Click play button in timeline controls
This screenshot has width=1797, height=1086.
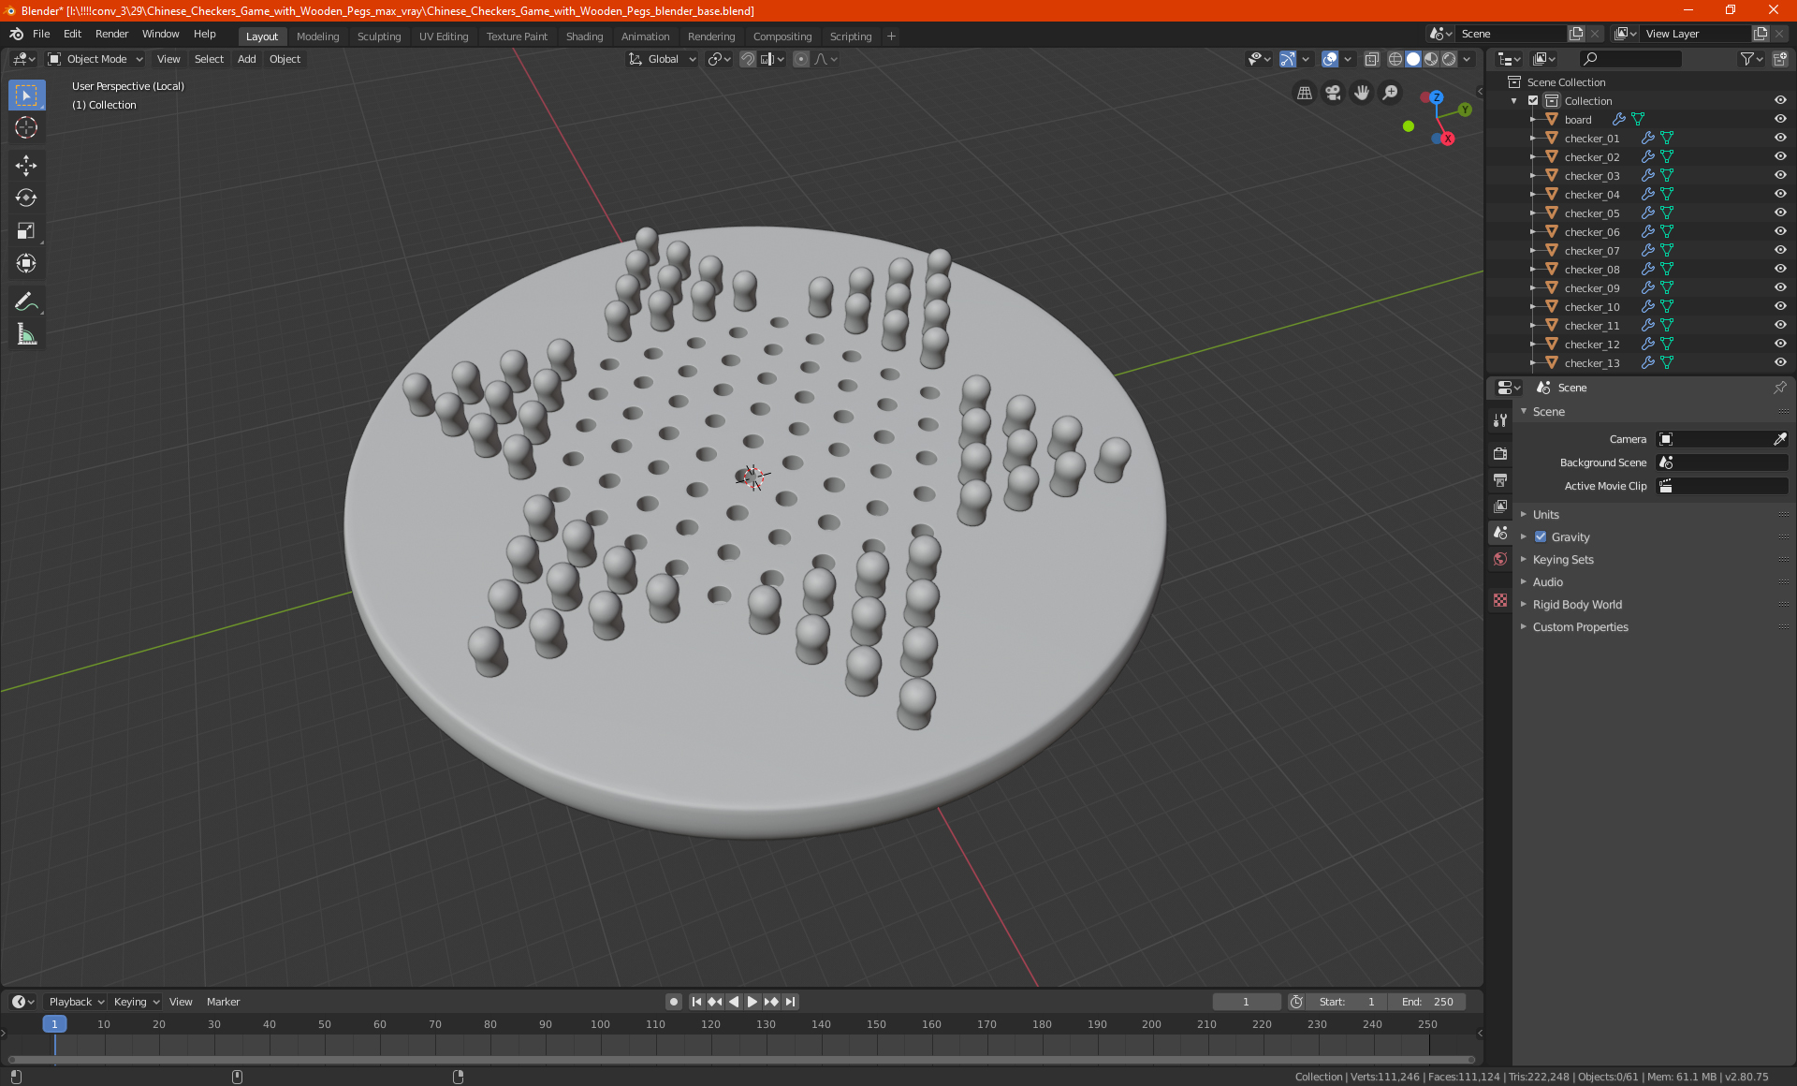751,1002
